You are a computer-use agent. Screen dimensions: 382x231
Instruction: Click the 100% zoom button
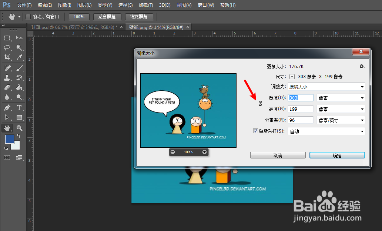point(79,17)
